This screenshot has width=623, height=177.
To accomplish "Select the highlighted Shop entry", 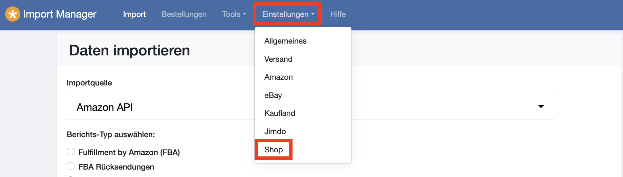I will 274,150.
